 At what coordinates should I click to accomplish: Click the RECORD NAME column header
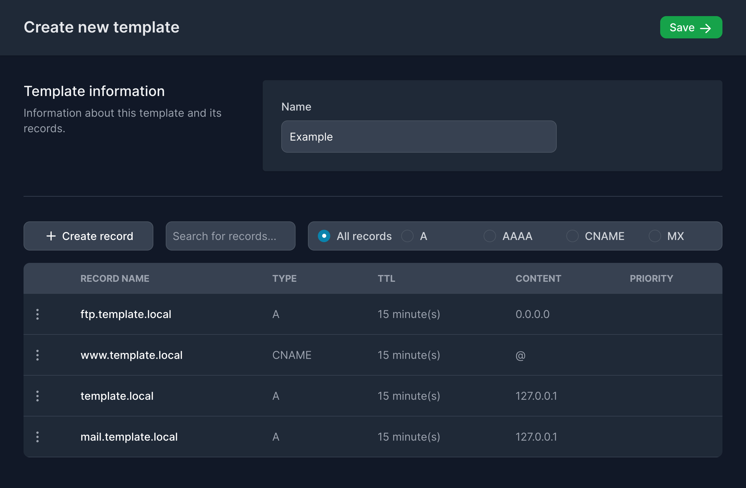pyautogui.click(x=115, y=278)
